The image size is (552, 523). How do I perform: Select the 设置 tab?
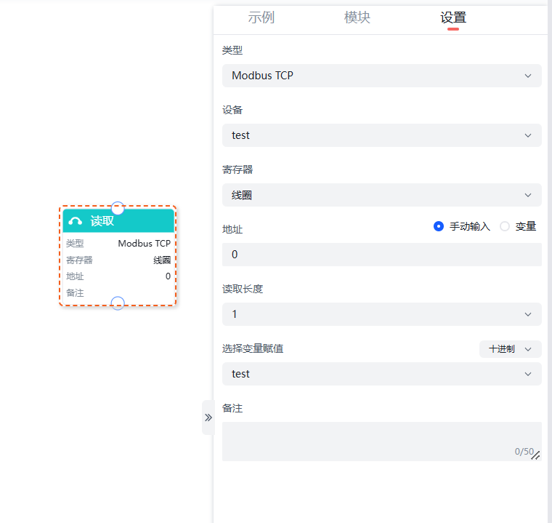pyautogui.click(x=453, y=18)
